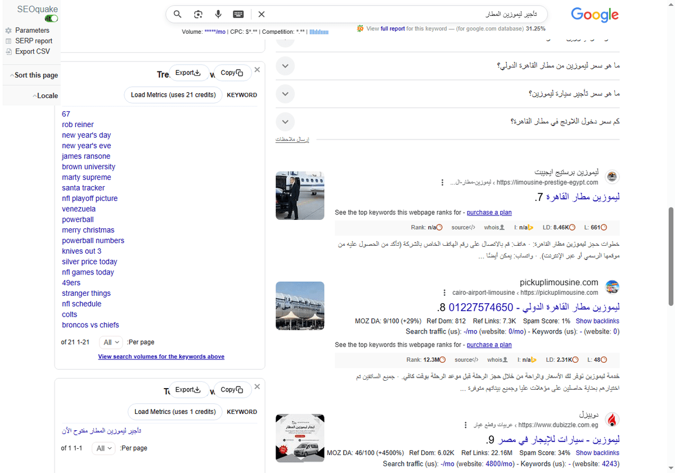Screen dimensions: 675x473
Task: View page source via the source</> icon
Action: click(463, 227)
